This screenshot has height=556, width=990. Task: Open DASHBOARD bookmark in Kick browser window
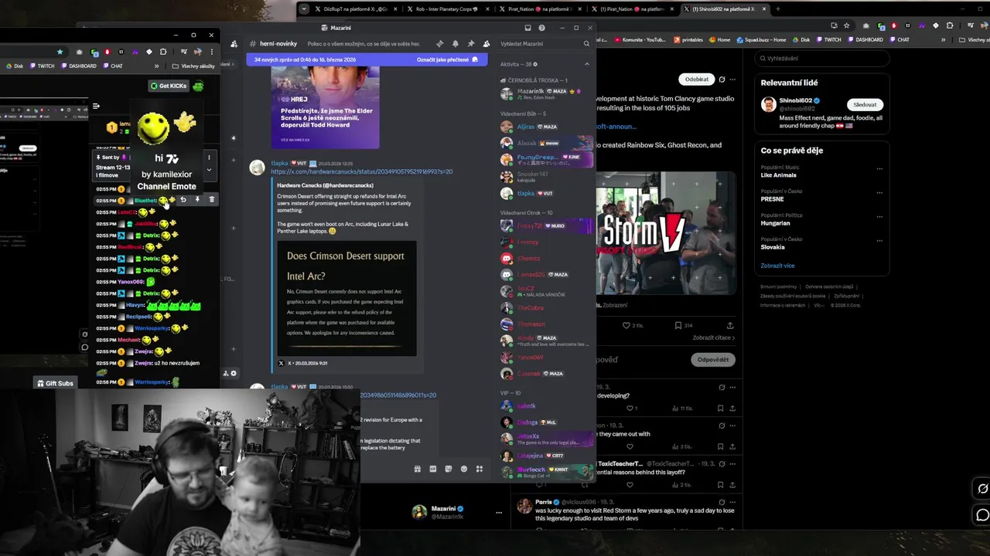click(79, 66)
